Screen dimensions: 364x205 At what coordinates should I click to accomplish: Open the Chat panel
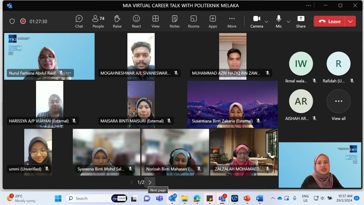click(79, 21)
